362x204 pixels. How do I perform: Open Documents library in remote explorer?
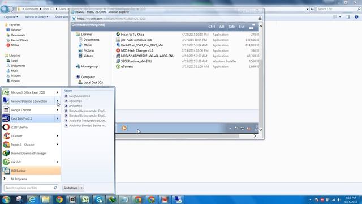pyautogui.click(x=91, y=40)
